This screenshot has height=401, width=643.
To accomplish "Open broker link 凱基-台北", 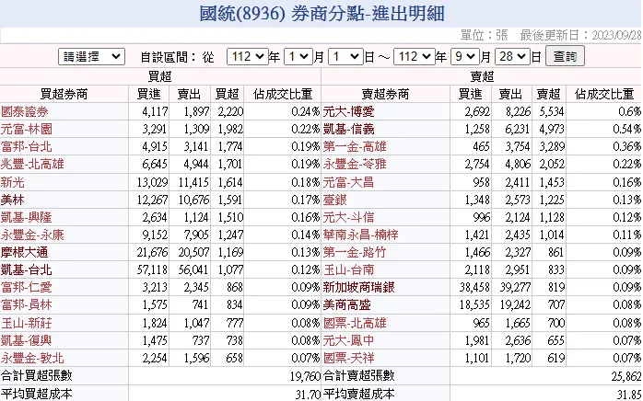I will [x=27, y=269].
